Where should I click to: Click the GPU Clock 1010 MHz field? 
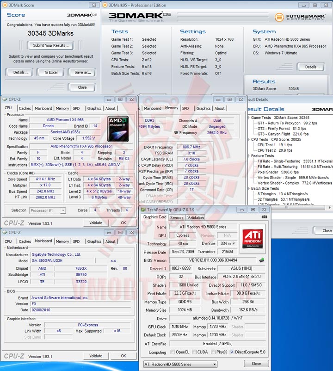click(180, 327)
